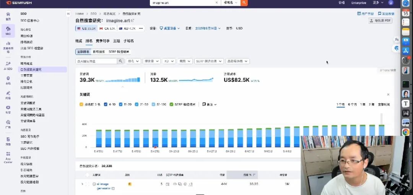Toggle the SERP 精选结果 legend checkbox
The image size is (413, 195).
171,104
